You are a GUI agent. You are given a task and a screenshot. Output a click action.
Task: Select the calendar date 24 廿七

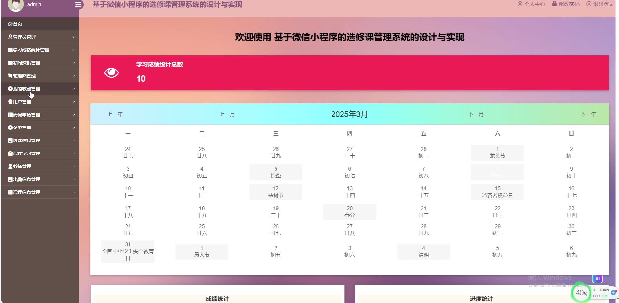point(128,152)
